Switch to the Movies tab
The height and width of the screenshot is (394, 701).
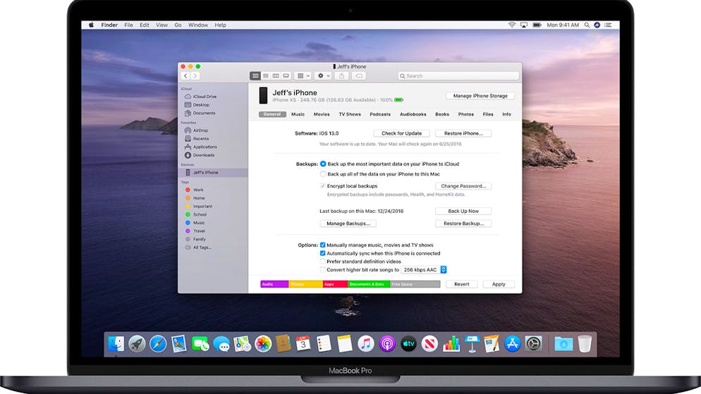322,114
